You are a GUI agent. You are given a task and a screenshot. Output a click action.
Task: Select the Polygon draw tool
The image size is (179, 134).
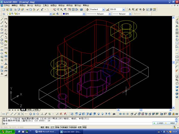[2, 29]
